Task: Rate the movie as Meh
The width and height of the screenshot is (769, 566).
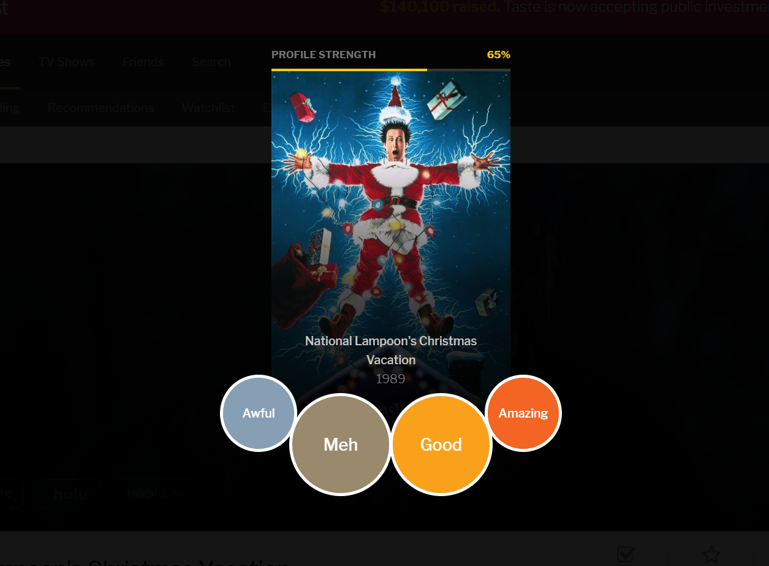Action: (341, 445)
